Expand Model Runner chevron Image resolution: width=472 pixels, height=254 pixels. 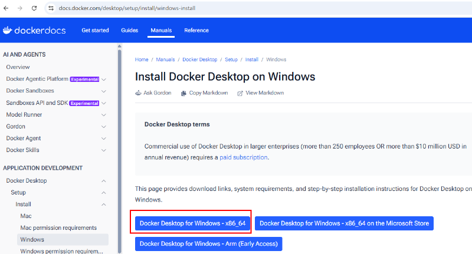(104, 115)
